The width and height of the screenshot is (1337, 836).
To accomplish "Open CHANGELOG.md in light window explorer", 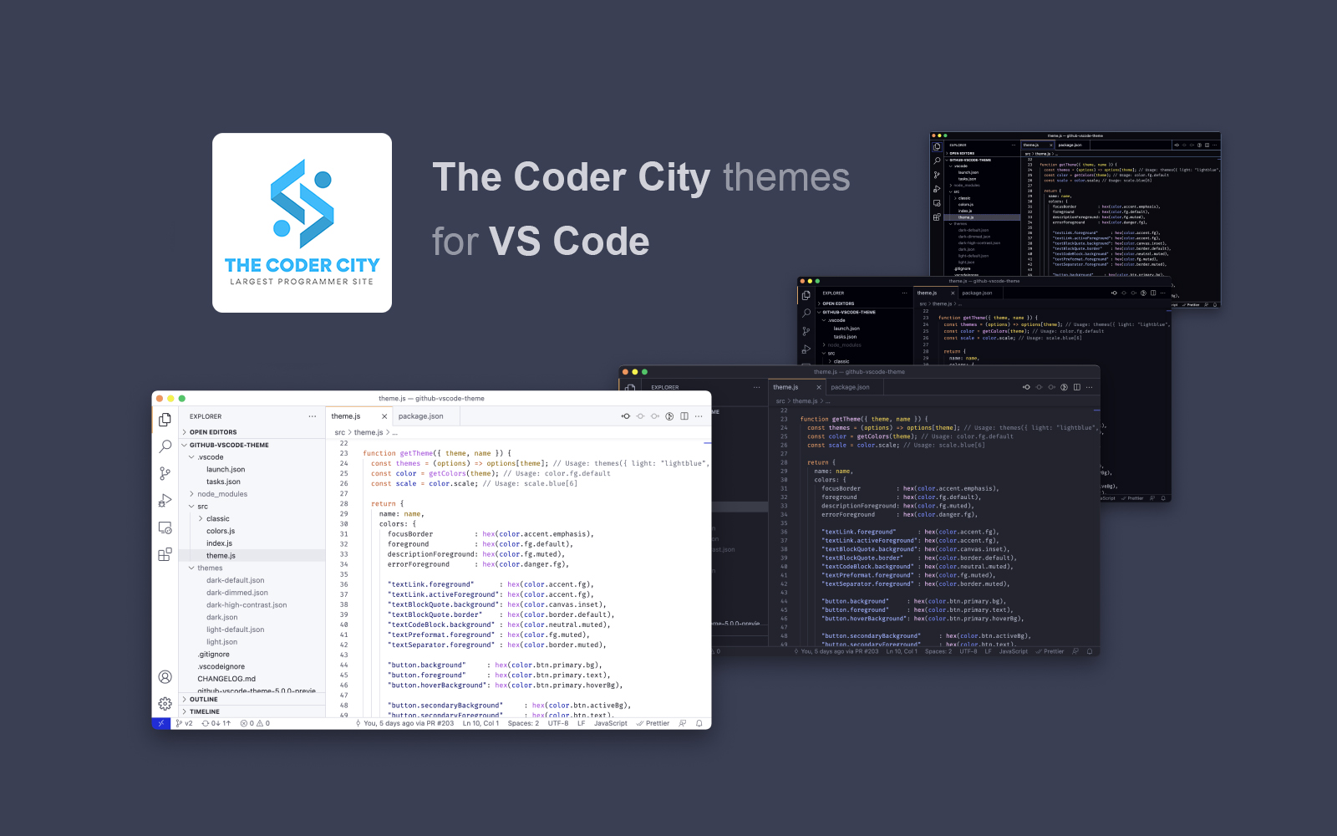I will pyautogui.click(x=252, y=679).
